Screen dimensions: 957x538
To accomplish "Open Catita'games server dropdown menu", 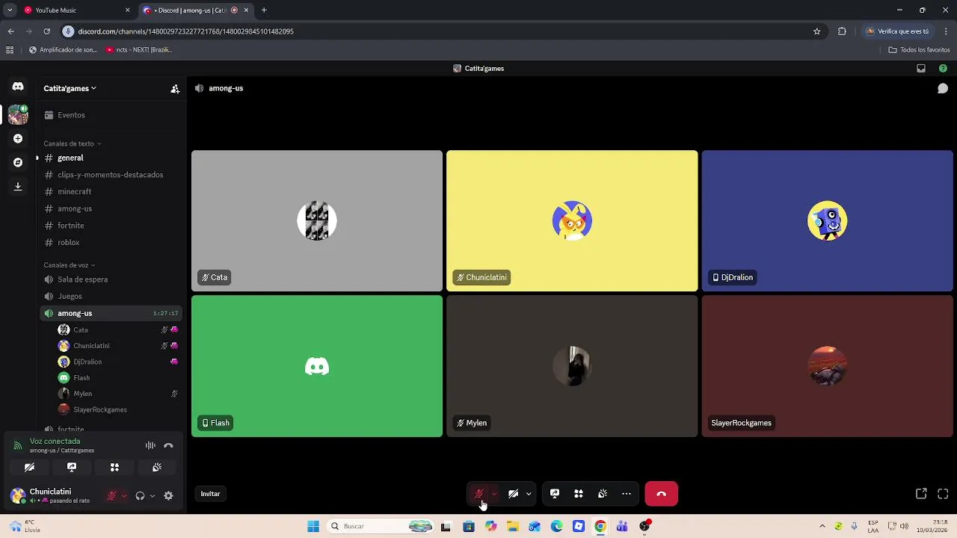I will click(70, 88).
